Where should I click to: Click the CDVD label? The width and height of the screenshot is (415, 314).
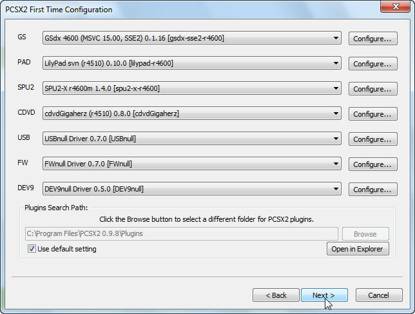click(26, 112)
